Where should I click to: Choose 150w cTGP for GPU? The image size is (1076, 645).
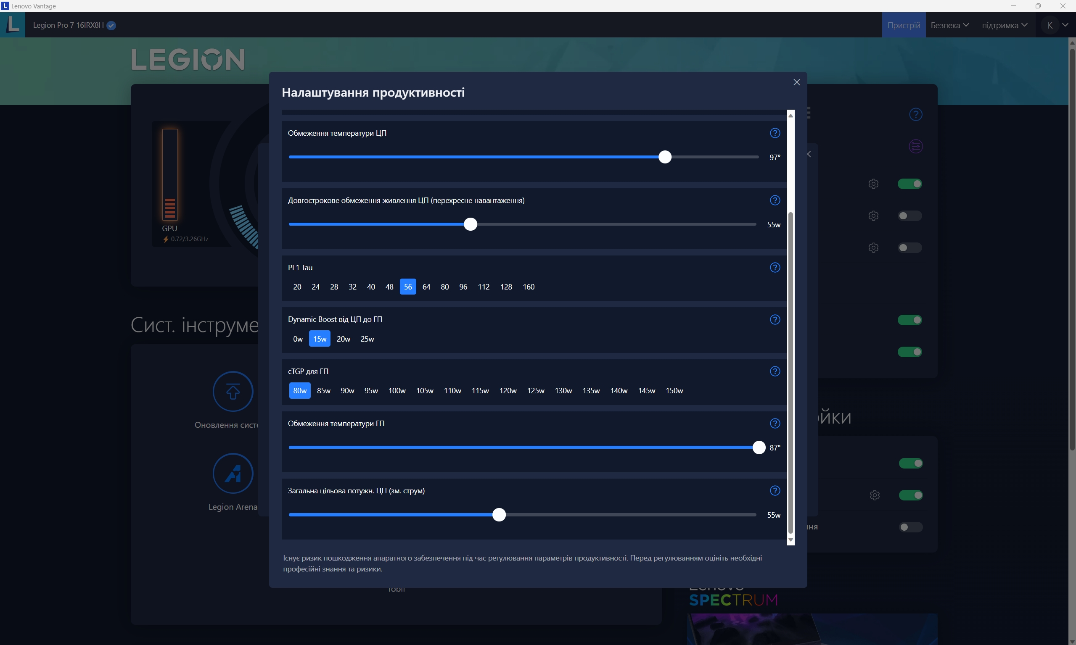coord(674,391)
